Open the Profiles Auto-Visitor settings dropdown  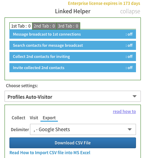[73, 96]
